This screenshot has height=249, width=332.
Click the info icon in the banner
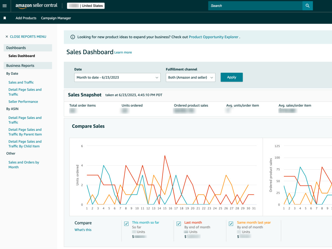73,37
